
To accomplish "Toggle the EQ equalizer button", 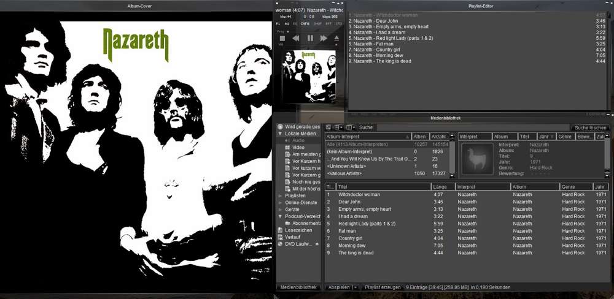I will pyautogui.click(x=295, y=23).
